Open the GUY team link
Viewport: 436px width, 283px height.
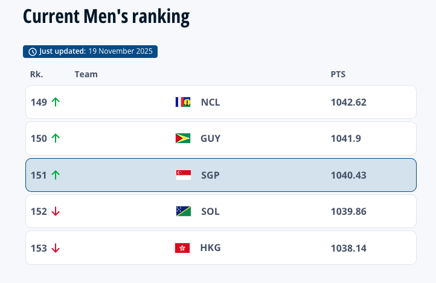coord(210,138)
